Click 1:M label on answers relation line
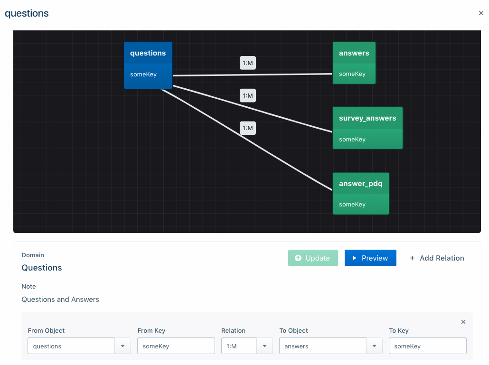This screenshot has height=365, width=489. coord(248,63)
